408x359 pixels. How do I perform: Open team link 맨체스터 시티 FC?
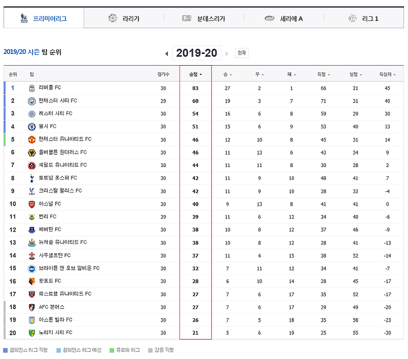click(58, 100)
